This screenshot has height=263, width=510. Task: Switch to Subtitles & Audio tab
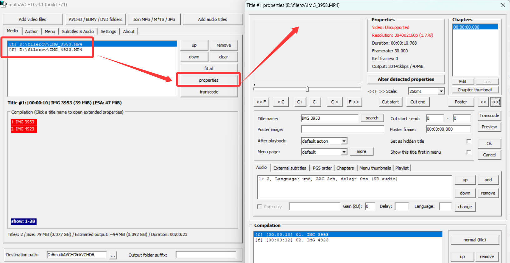78,31
